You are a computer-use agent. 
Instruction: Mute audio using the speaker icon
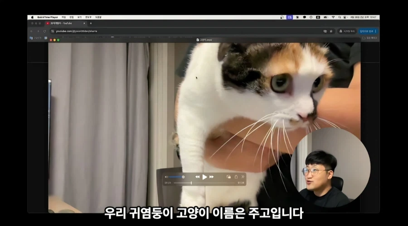[166, 177]
